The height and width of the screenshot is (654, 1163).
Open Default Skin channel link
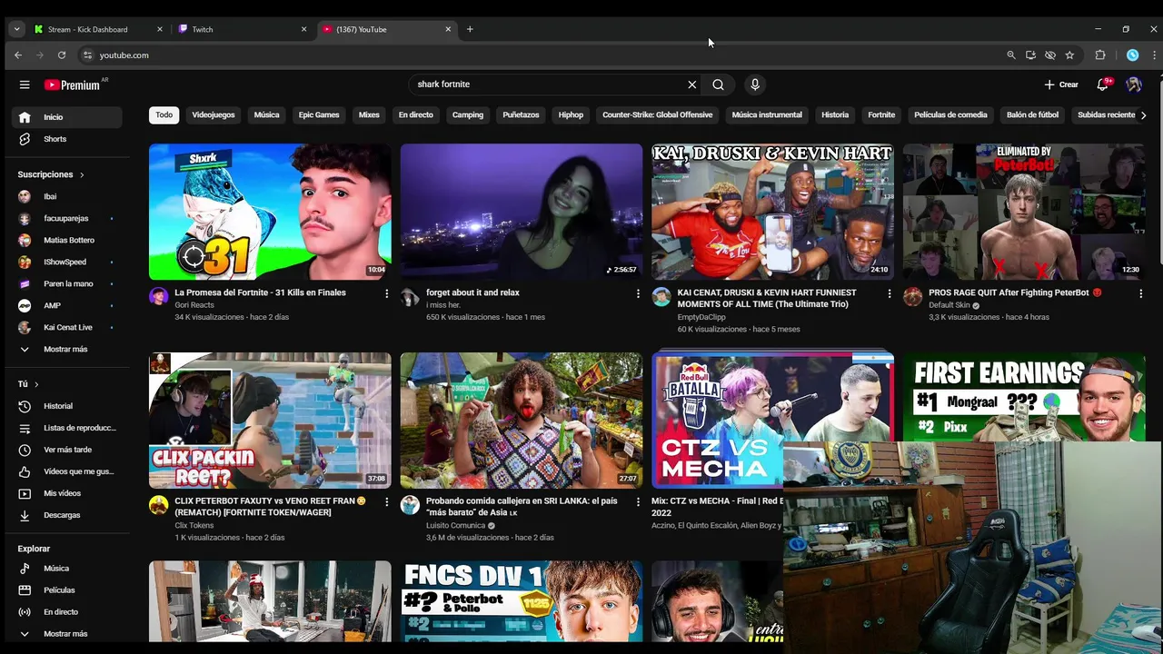click(949, 305)
